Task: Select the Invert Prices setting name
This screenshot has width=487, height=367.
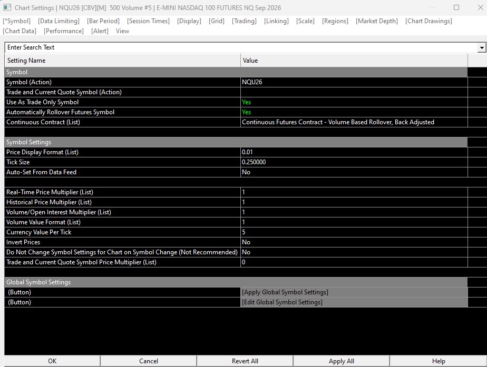Action: [x=122, y=242]
